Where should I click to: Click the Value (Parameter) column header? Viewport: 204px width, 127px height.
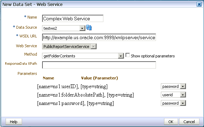[100, 78]
